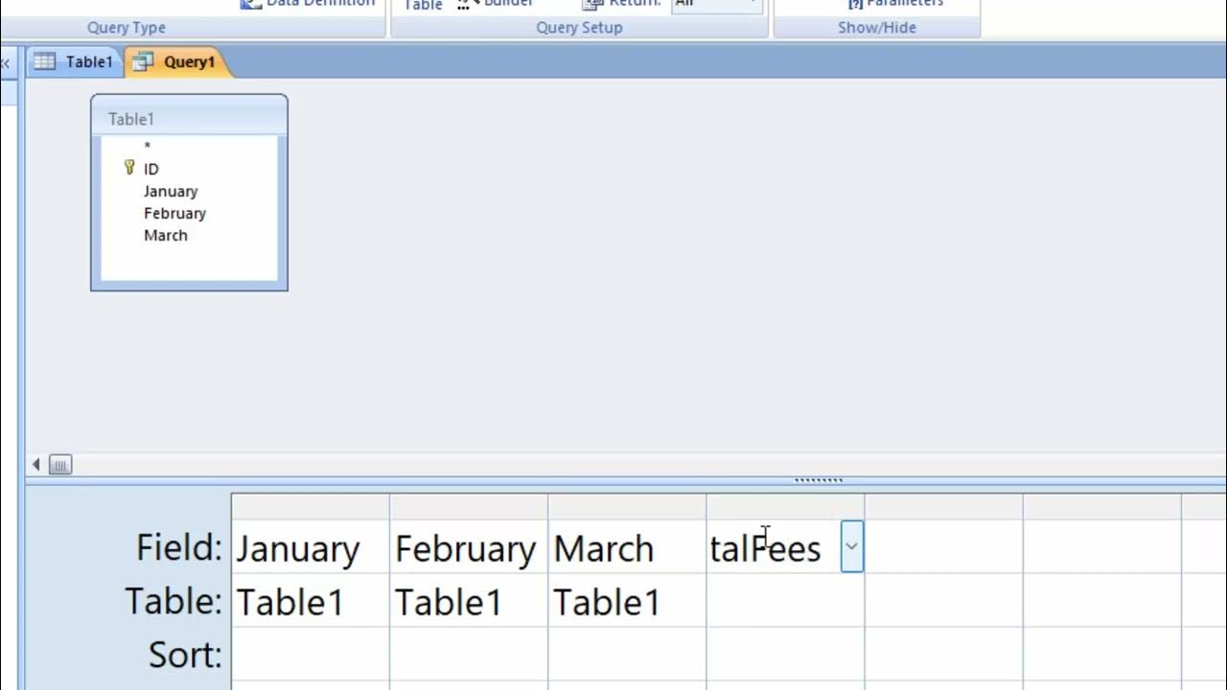Screen dimensions: 1227x690
Task: Pick January from the Table1 field list
Action: pos(171,192)
